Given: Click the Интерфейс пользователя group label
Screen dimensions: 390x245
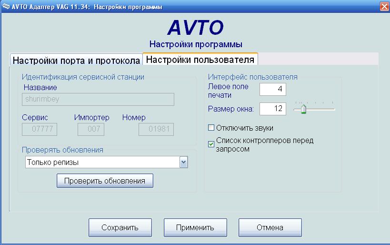Looking at the screenshot, I should 253,77.
